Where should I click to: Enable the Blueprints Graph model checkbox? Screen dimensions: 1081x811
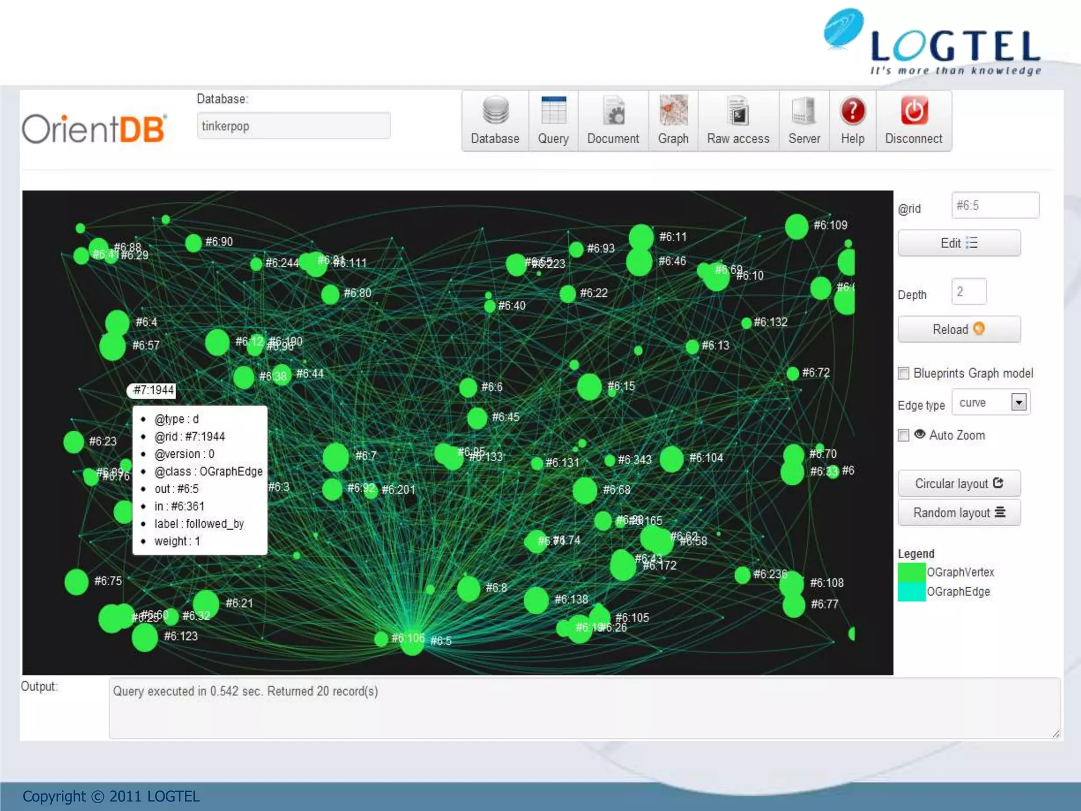[904, 373]
